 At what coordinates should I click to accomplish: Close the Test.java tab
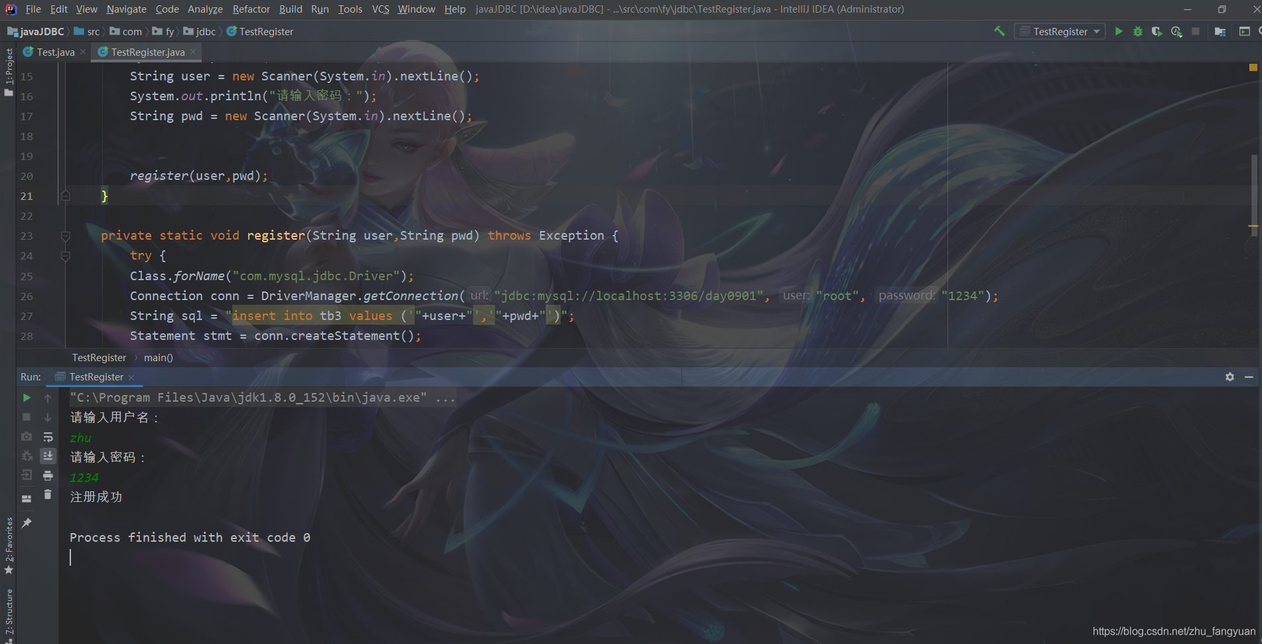[x=83, y=52]
